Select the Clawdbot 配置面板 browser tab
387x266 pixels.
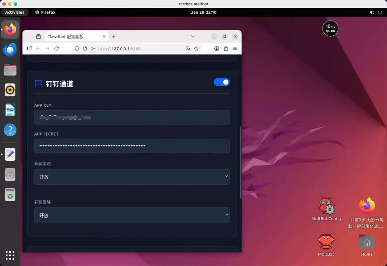pyautogui.click(x=72, y=36)
